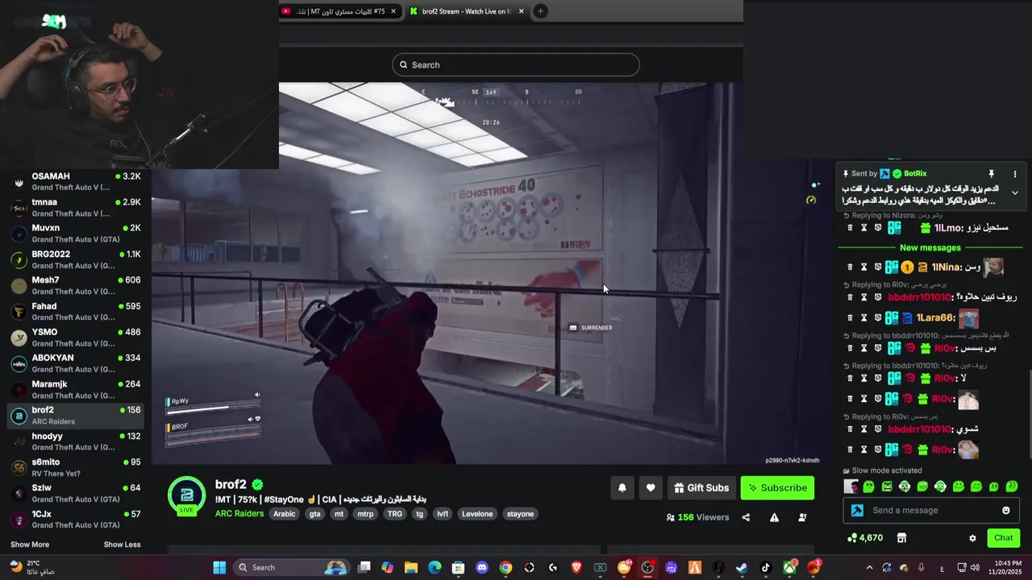Open Microsoft Edge from the taskbar

click(x=435, y=568)
